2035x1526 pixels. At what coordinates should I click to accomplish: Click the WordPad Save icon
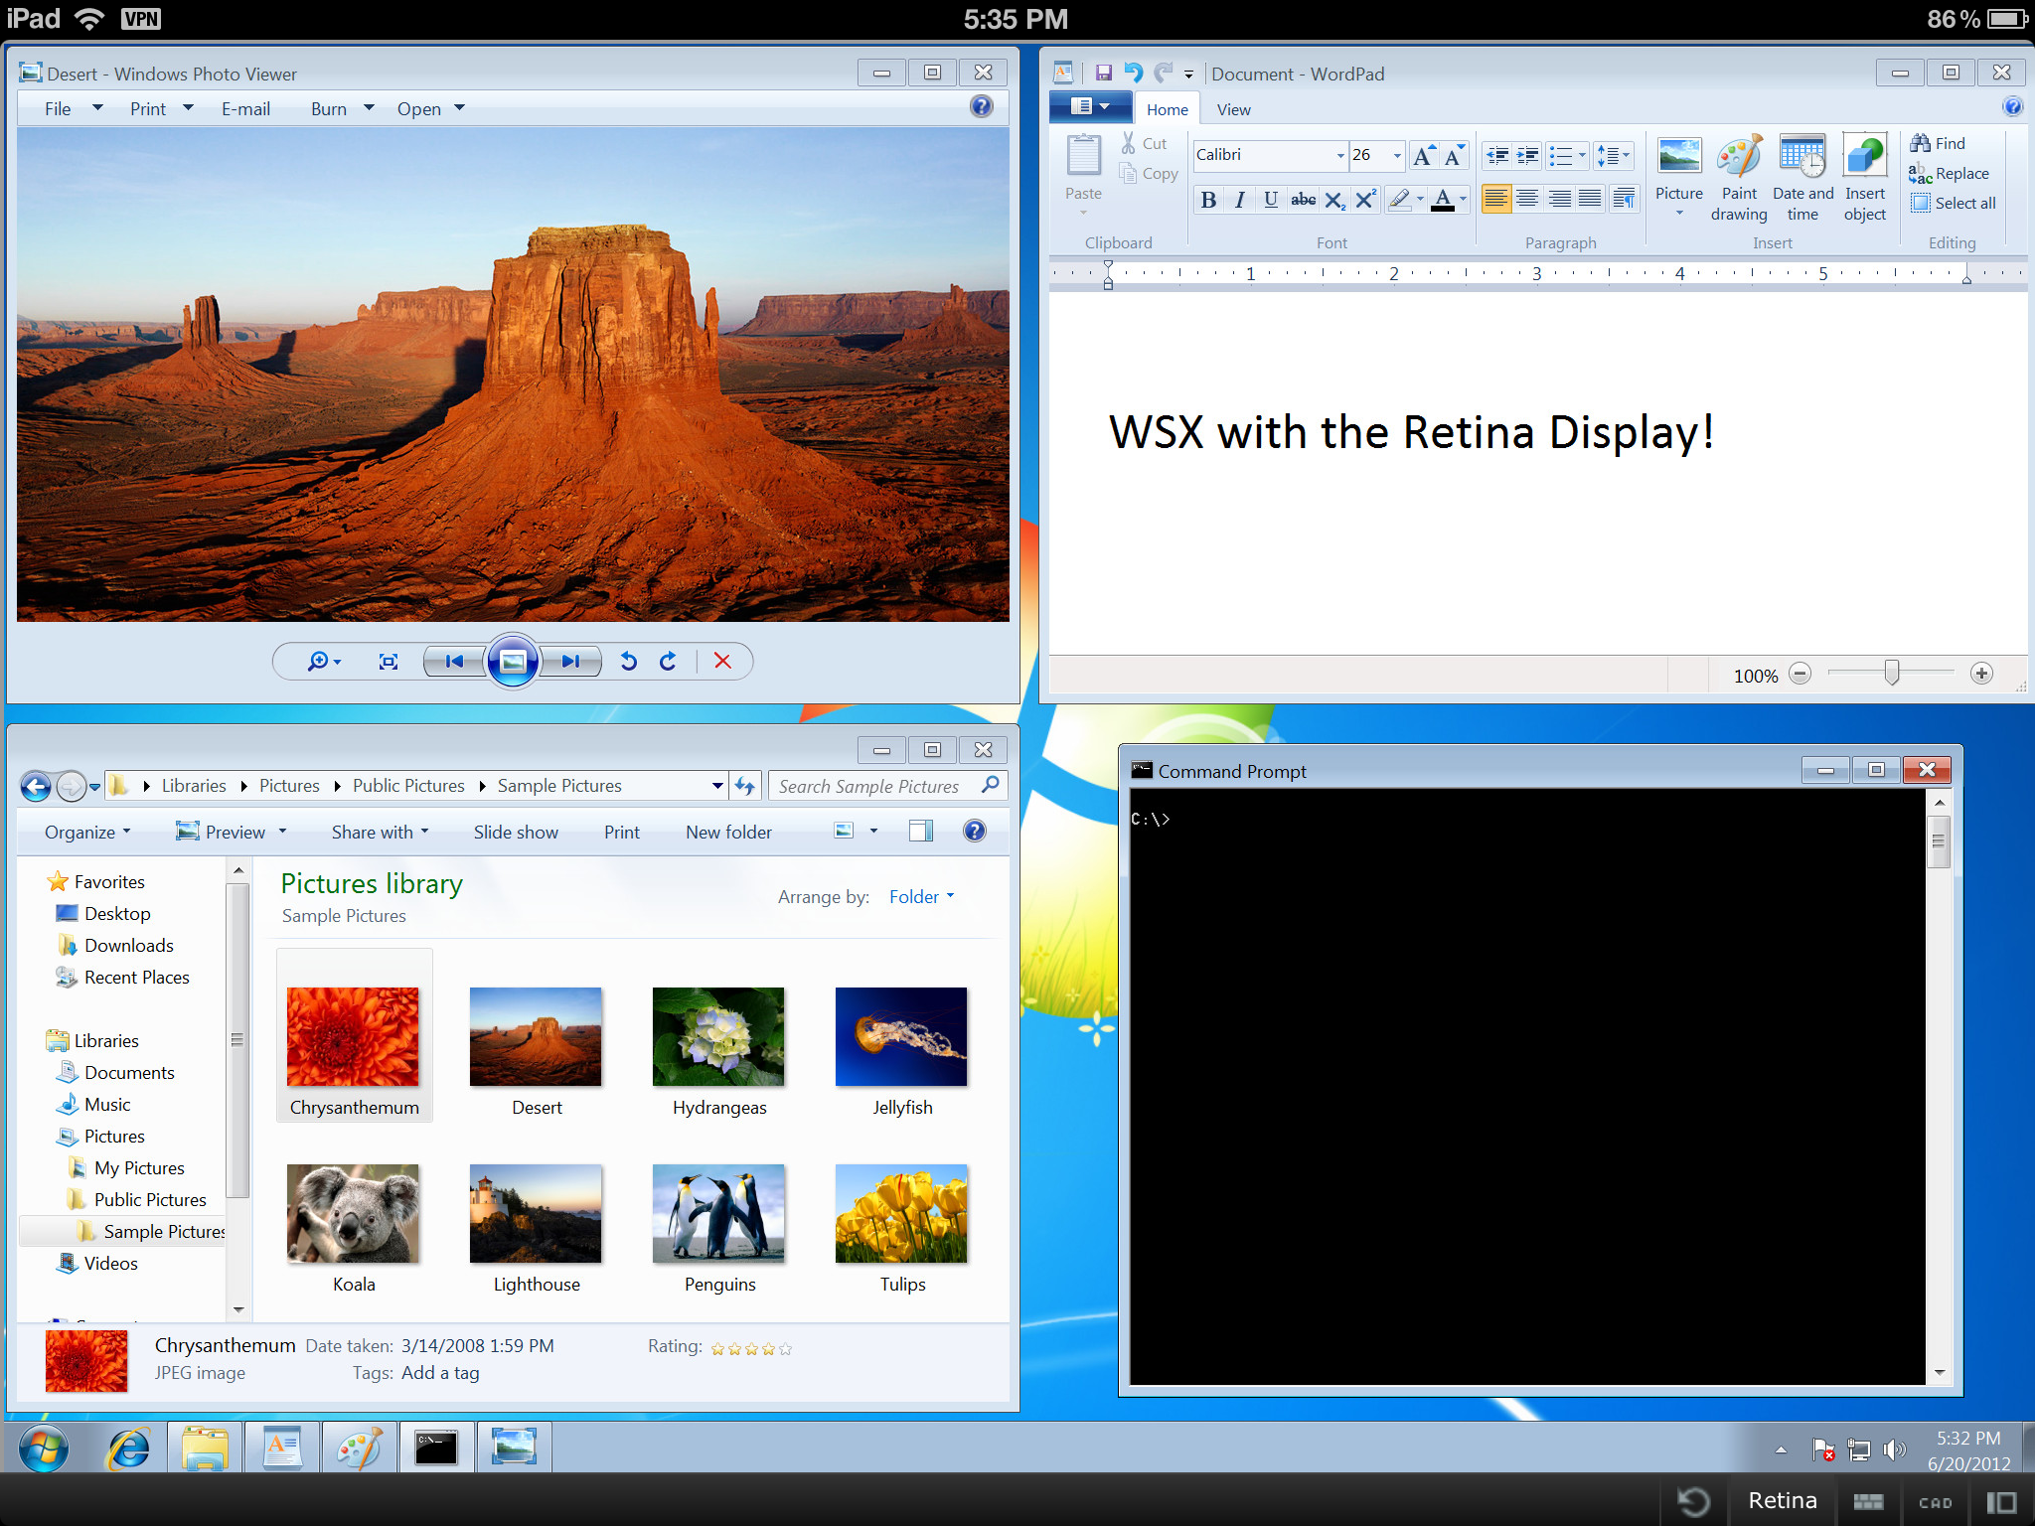(x=1103, y=73)
